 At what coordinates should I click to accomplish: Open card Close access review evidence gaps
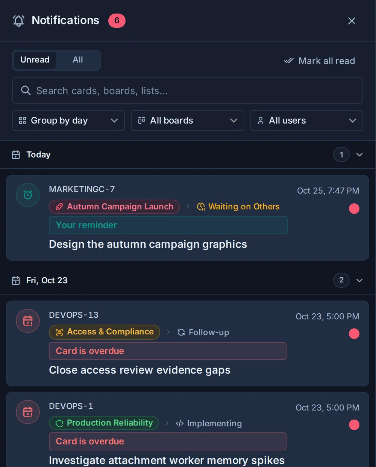tap(139, 370)
